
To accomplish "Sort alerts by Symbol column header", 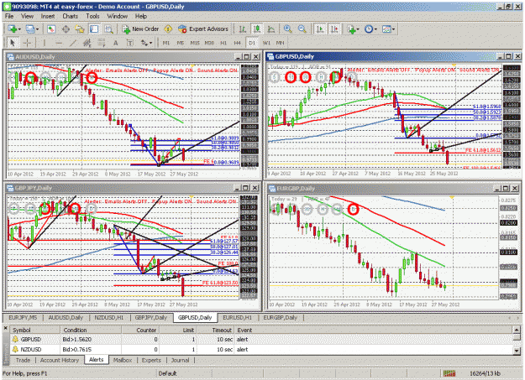I will [x=35, y=330].
